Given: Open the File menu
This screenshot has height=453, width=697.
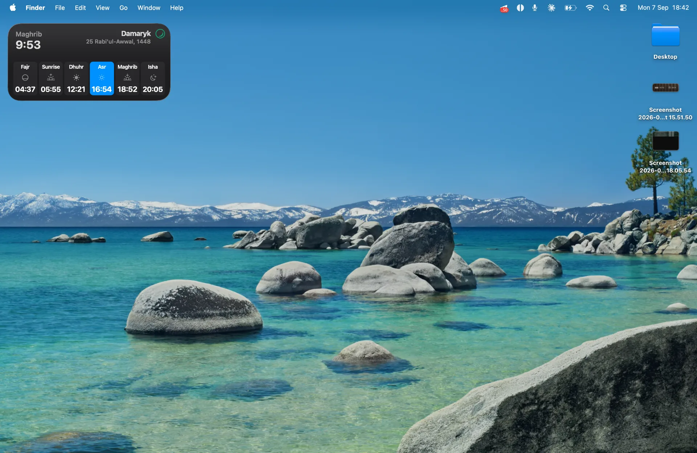Looking at the screenshot, I should click(60, 8).
